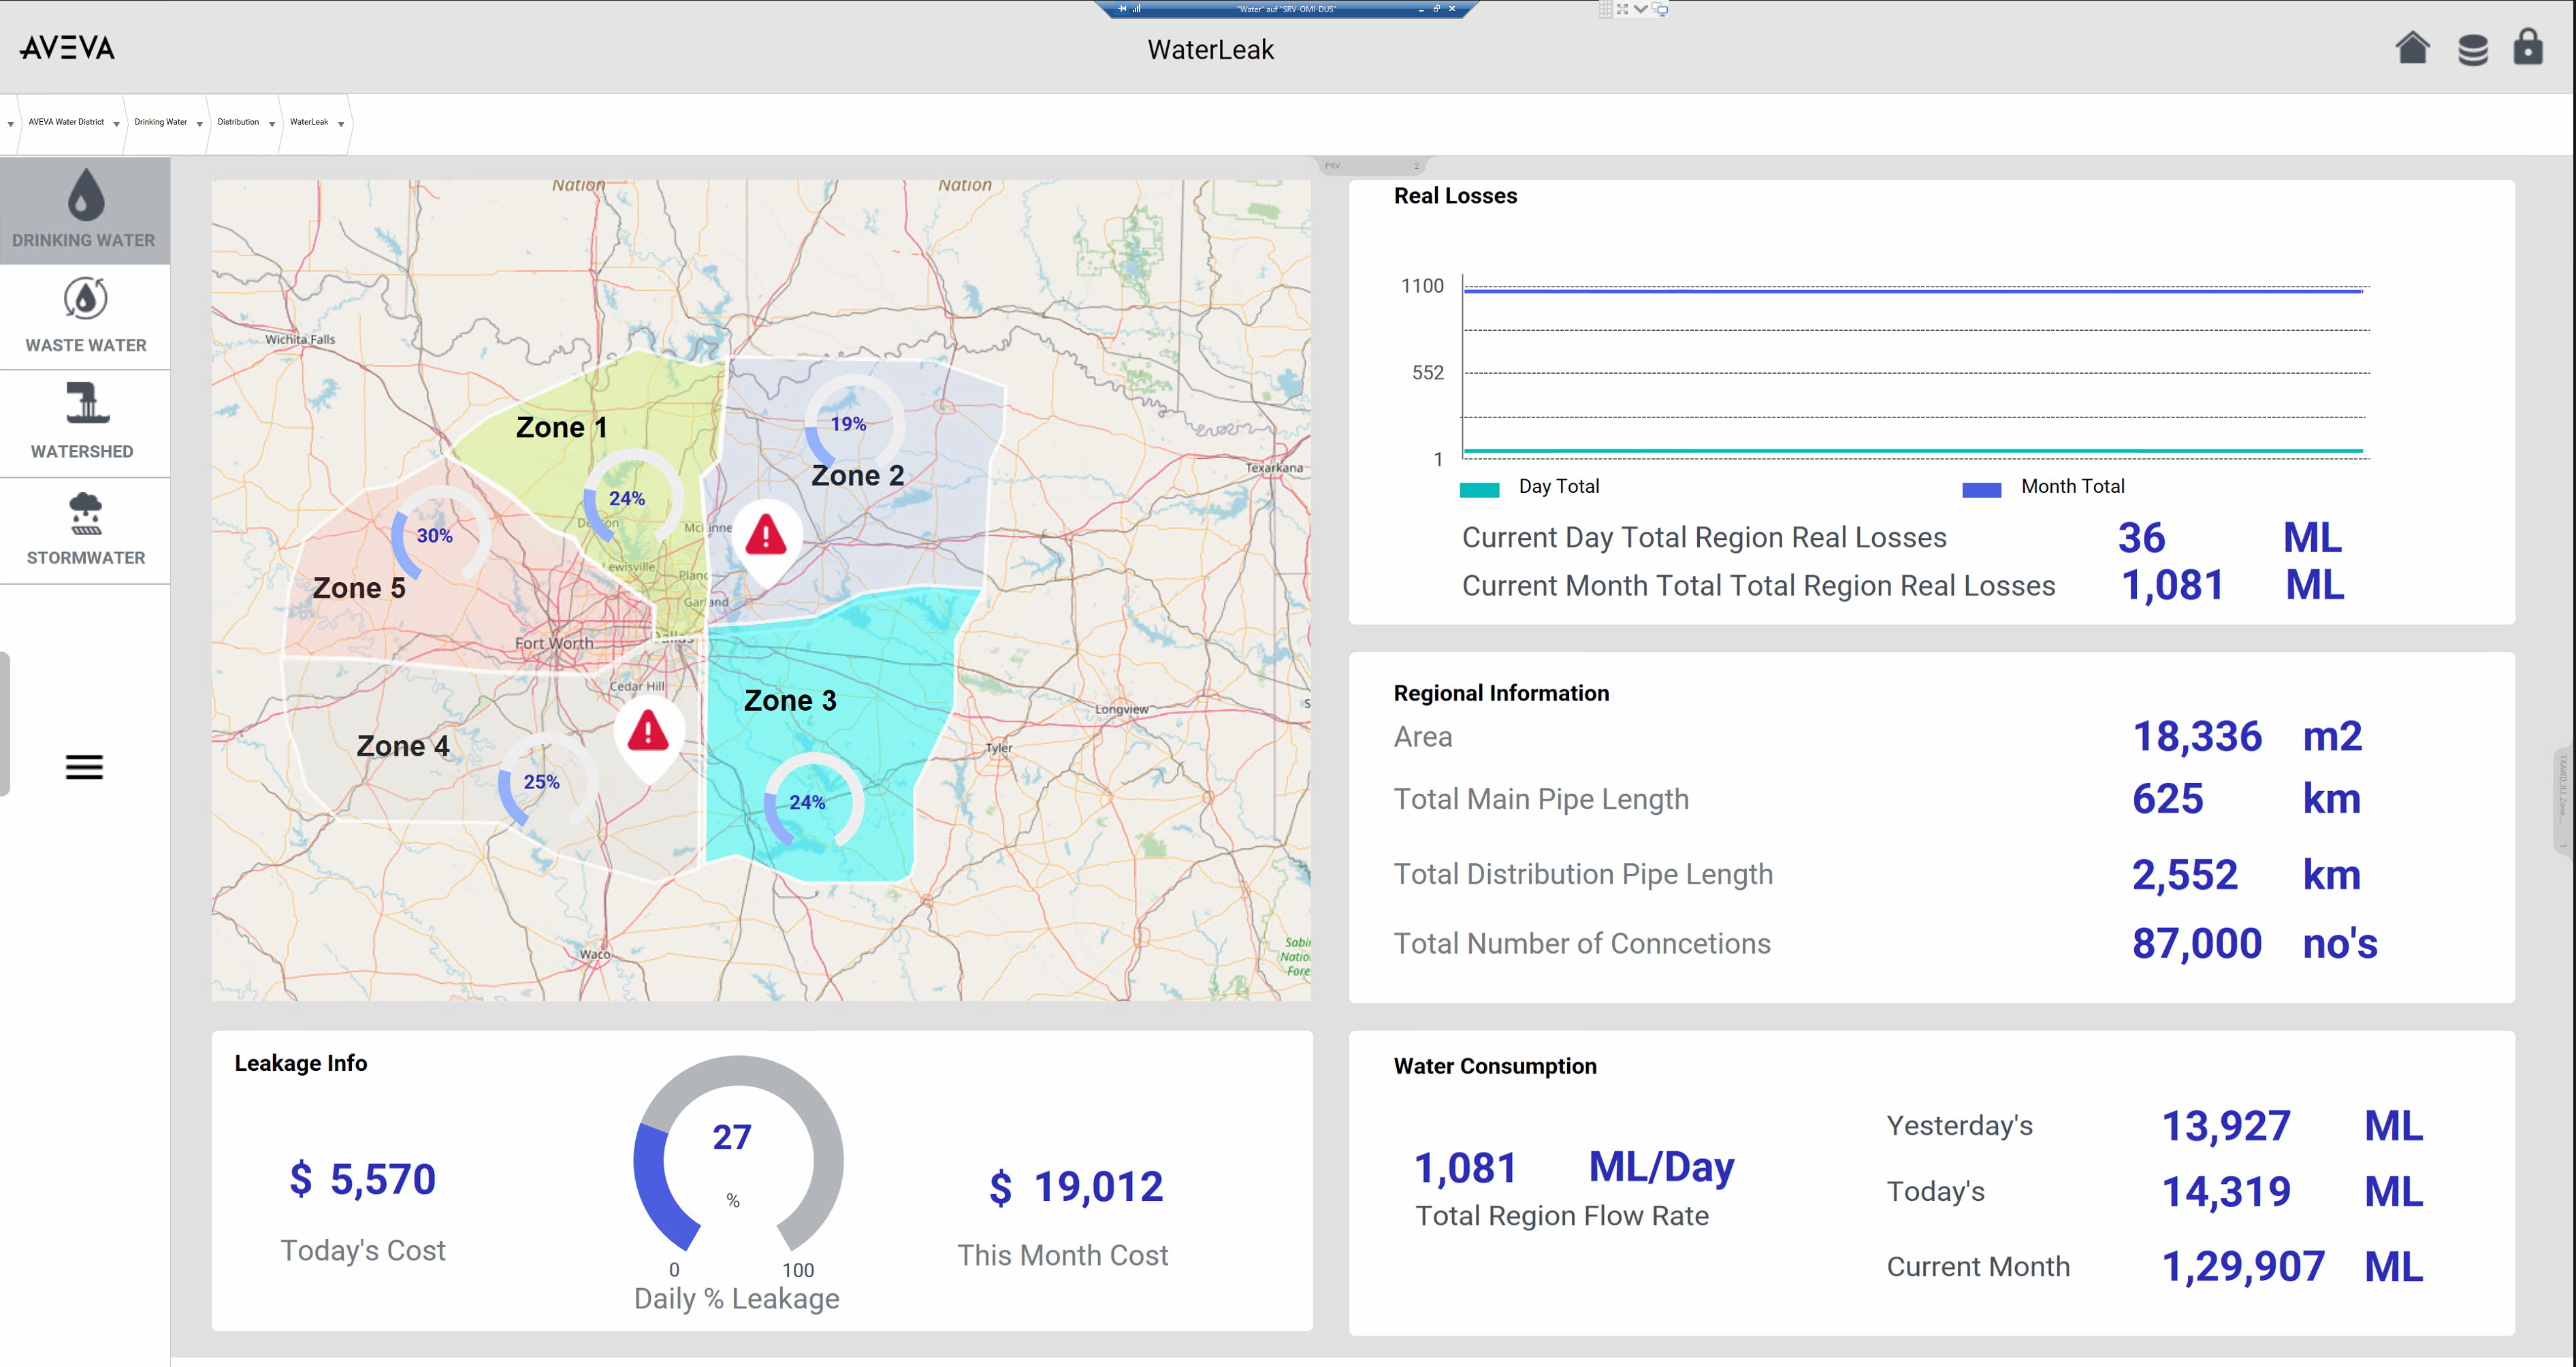Click the fullscreen arrows icon at the top

1622,9
